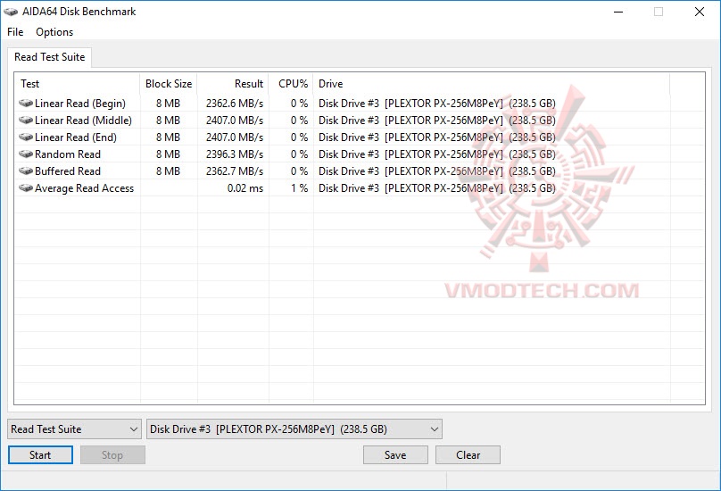The height and width of the screenshot is (491, 721).
Task: Select the Read Test Suite tab
Action: click(50, 57)
